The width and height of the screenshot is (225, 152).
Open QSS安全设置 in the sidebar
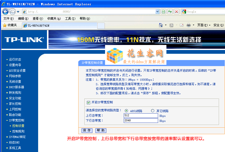tap(17, 71)
